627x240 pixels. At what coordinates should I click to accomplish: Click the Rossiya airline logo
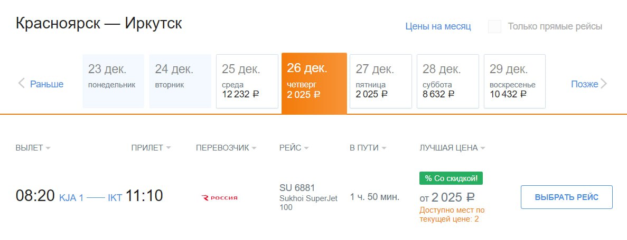click(x=220, y=197)
